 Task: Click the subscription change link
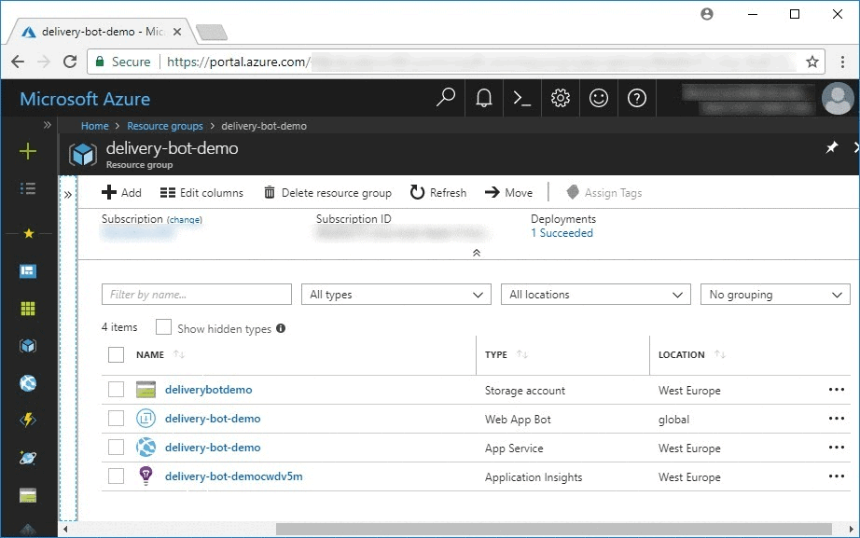coord(185,220)
